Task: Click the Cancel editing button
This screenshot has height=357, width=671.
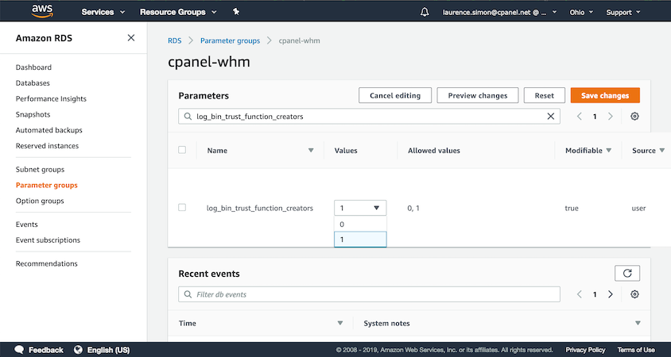Action: point(395,95)
